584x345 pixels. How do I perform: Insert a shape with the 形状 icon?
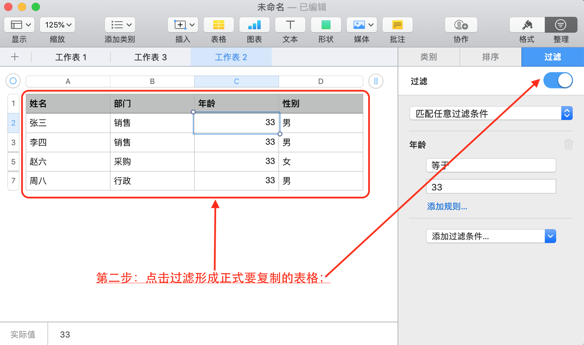point(326,25)
